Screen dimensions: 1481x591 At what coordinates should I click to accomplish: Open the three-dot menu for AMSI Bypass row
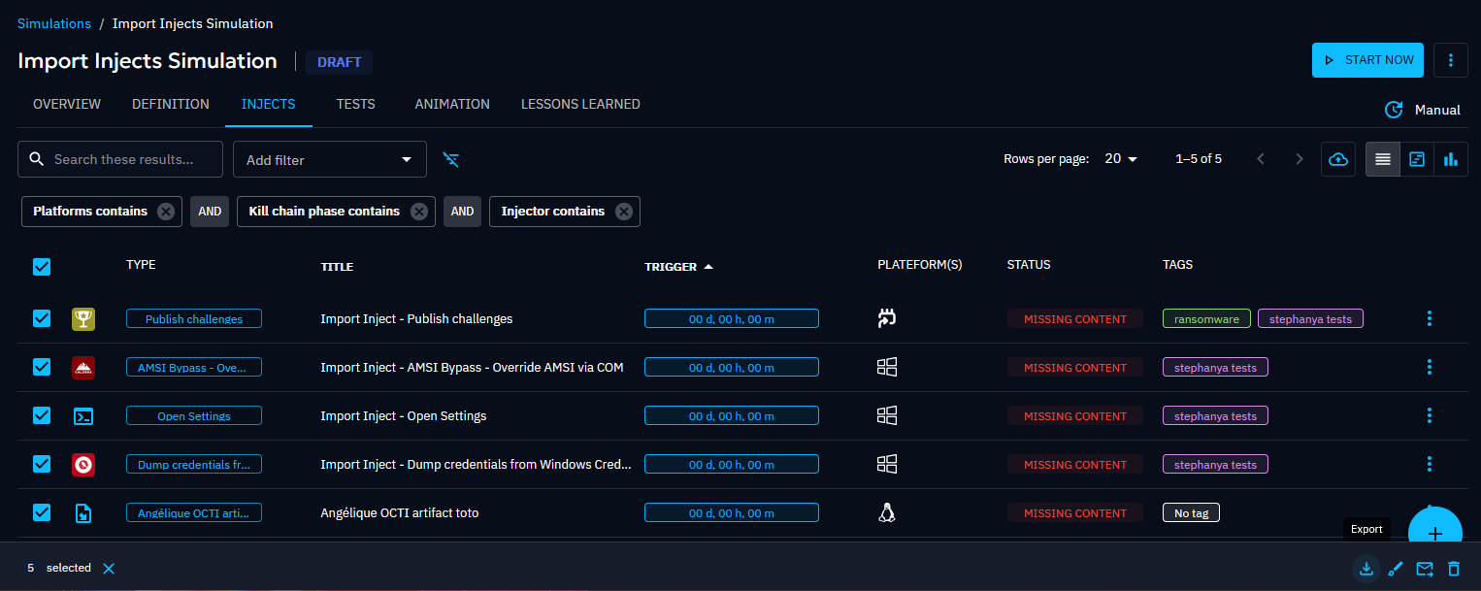click(1429, 367)
